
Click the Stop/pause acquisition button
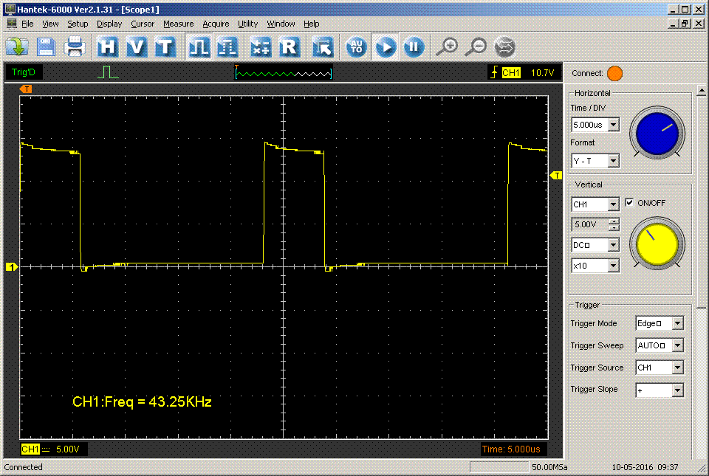coord(414,47)
